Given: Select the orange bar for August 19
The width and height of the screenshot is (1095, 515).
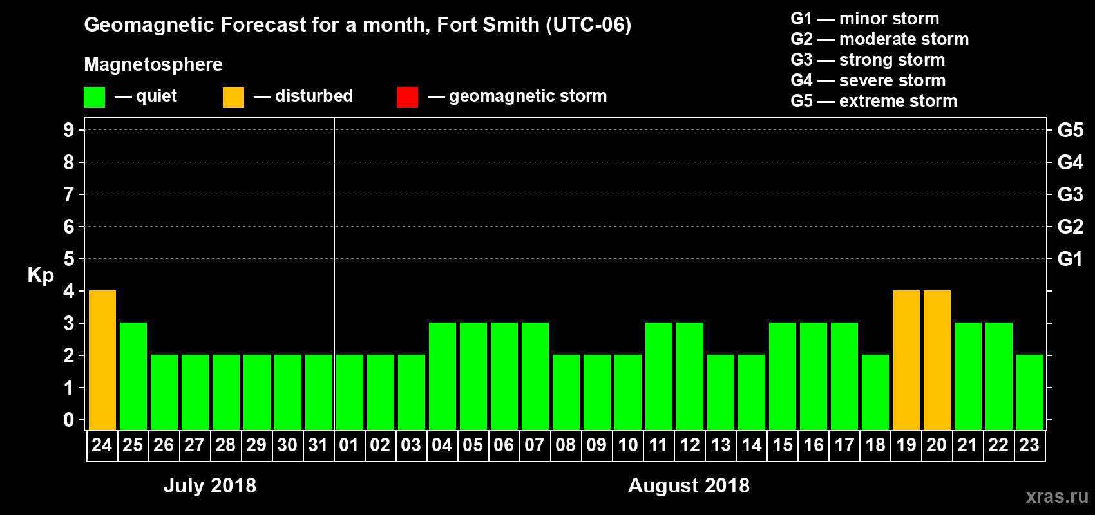Looking at the screenshot, I should (906, 360).
